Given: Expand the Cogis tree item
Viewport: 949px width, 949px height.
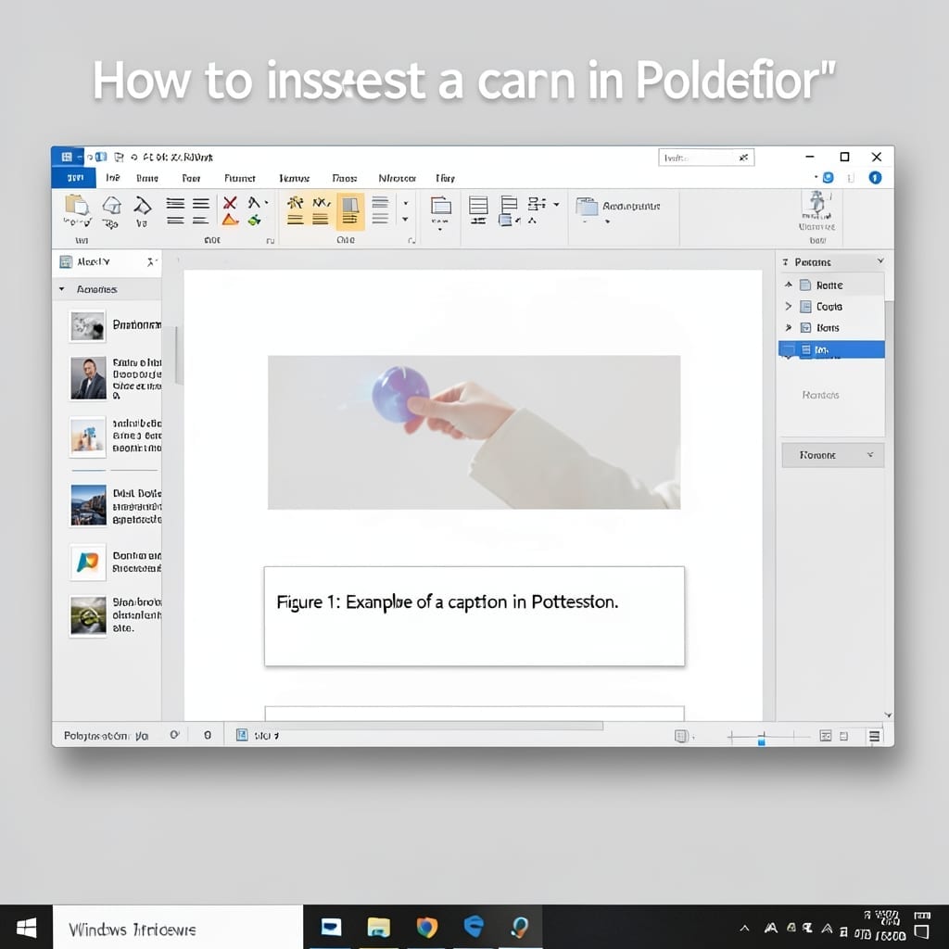Looking at the screenshot, I should click(788, 306).
